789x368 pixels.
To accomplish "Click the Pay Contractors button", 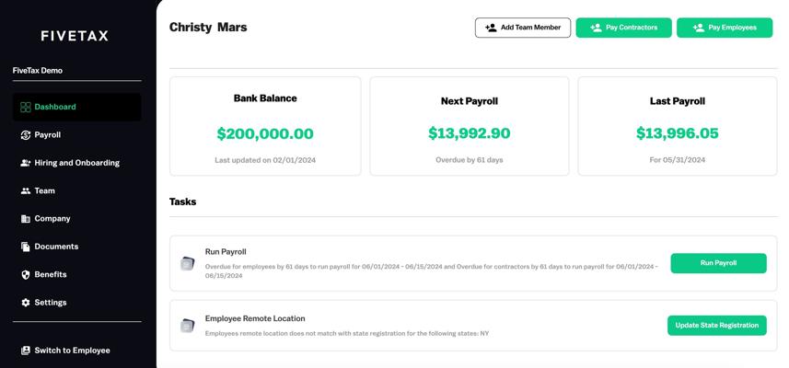I will click(x=623, y=28).
